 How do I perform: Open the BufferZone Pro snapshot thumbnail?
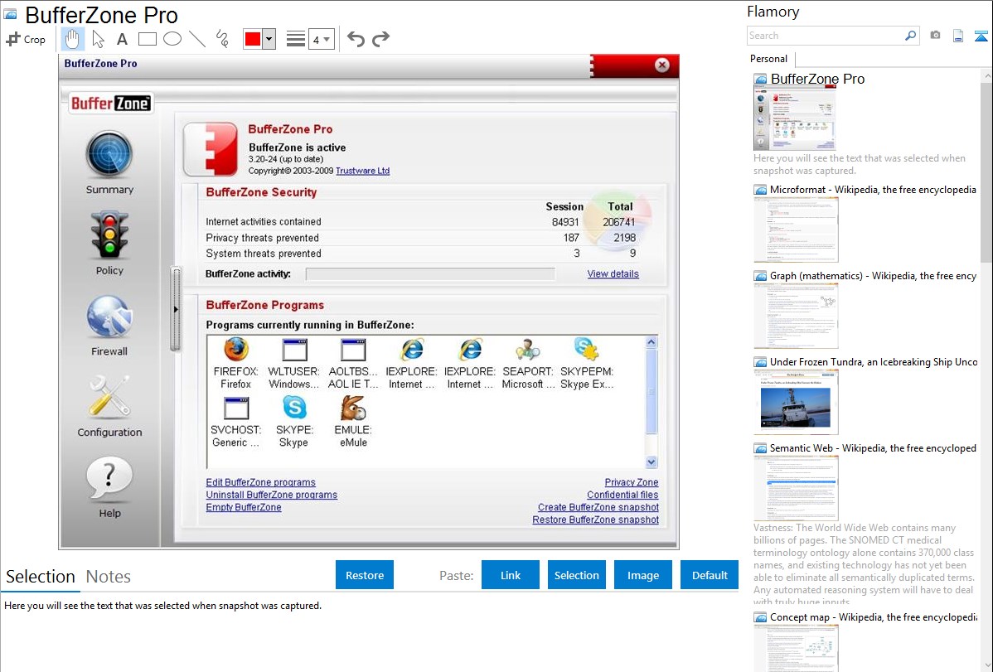[x=795, y=119]
